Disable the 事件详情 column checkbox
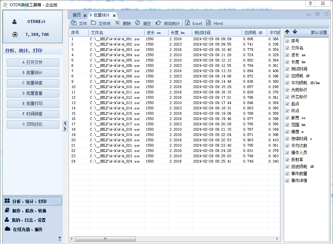The width and height of the screenshot is (333, 244). pos(287,181)
